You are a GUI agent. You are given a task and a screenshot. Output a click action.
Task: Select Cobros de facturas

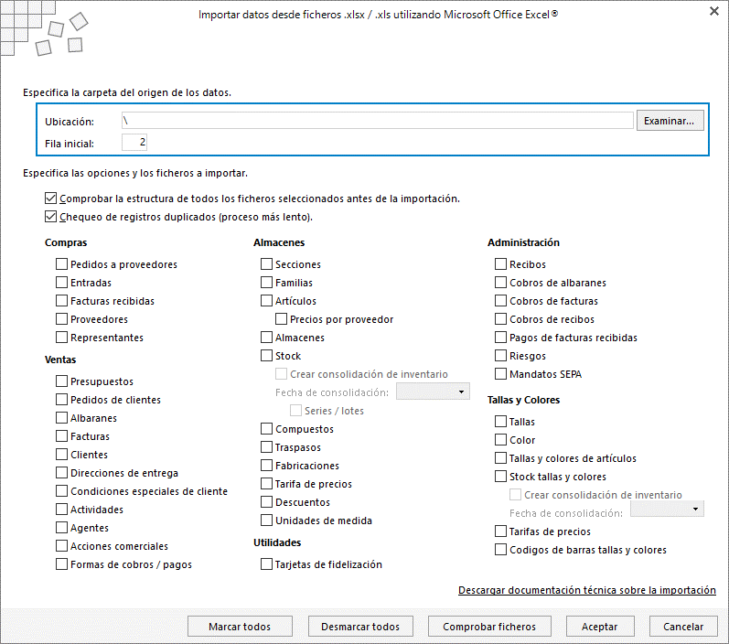[500, 301]
